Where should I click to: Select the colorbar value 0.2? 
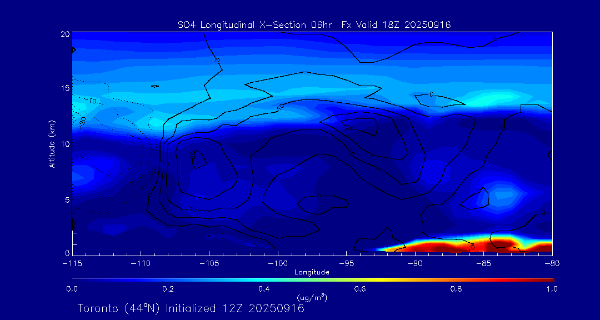(168, 289)
